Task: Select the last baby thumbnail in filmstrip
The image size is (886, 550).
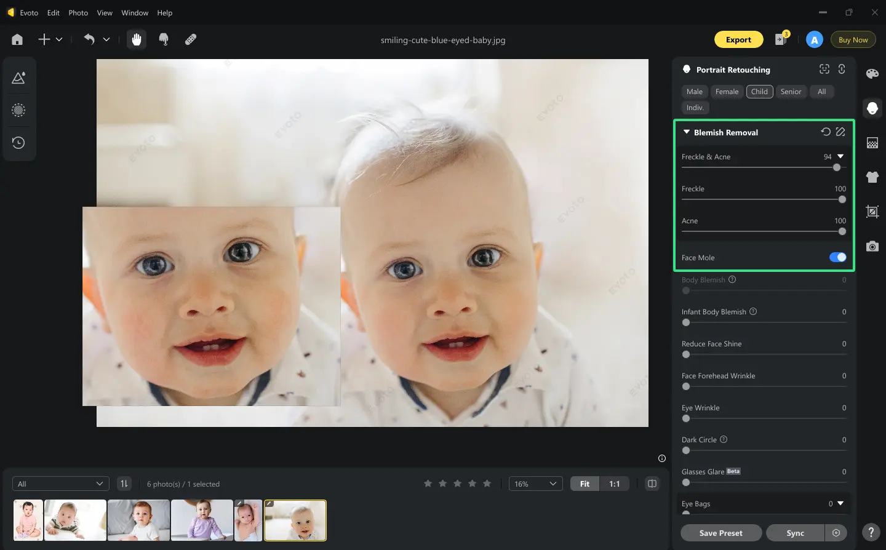Action: point(295,520)
